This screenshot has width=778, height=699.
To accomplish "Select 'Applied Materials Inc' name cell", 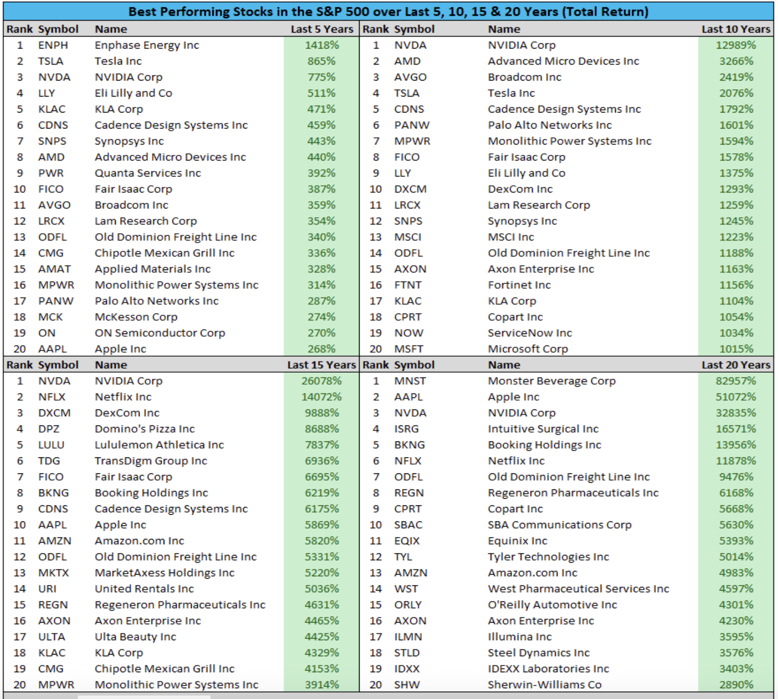I will point(152,269).
